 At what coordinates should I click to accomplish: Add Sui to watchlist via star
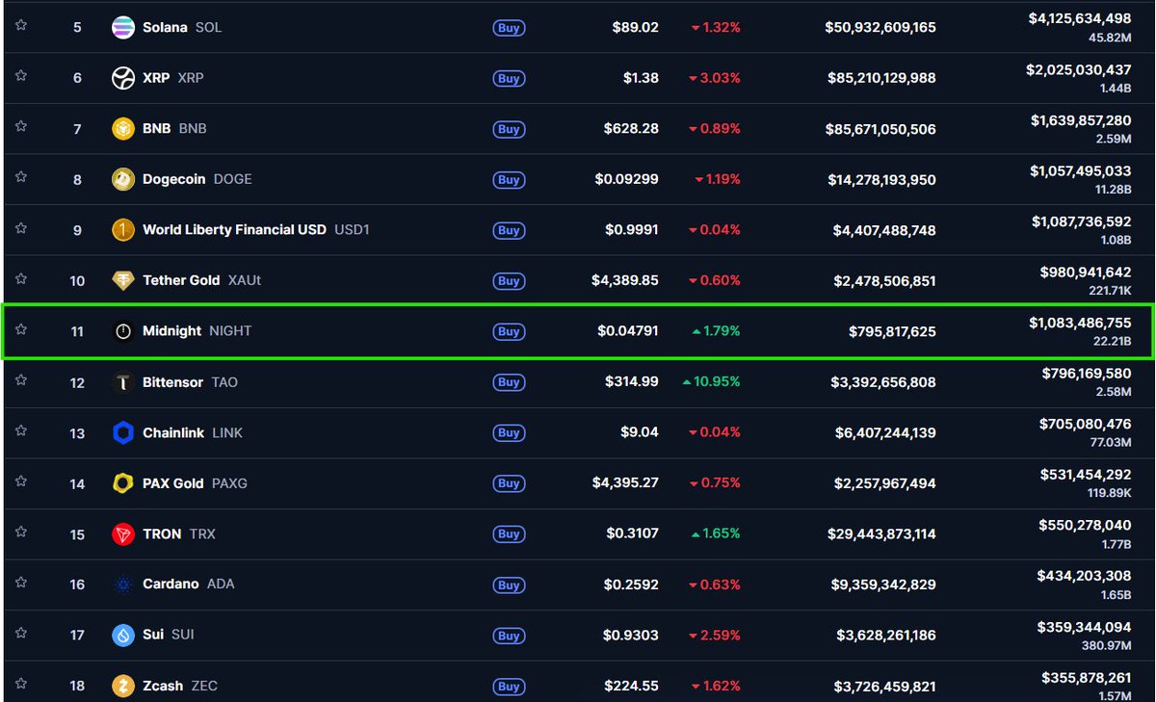pyautogui.click(x=21, y=633)
